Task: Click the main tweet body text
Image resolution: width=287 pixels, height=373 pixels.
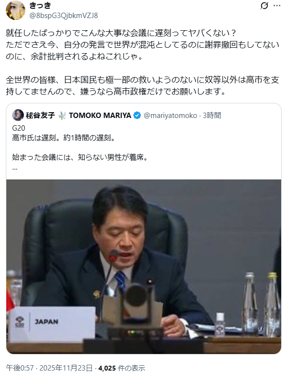Action: tap(142, 62)
